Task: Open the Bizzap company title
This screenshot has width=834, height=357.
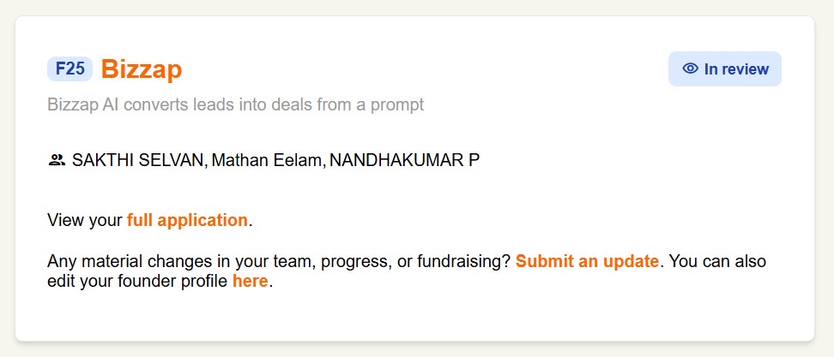Action: coord(142,69)
